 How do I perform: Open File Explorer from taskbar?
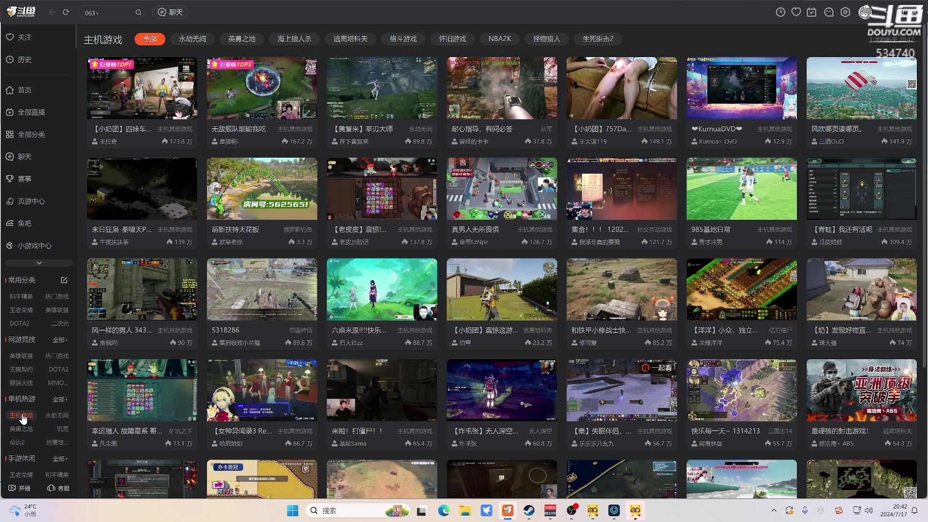tap(465, 510)
